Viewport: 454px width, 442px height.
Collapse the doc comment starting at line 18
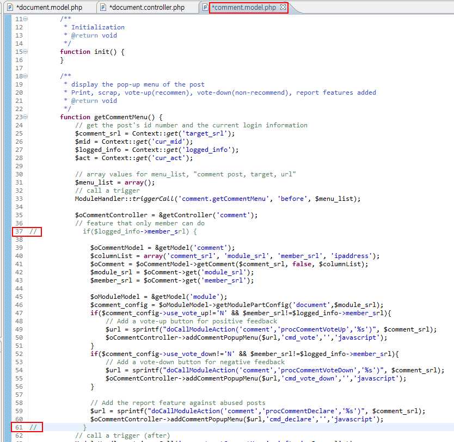(26, 76)
